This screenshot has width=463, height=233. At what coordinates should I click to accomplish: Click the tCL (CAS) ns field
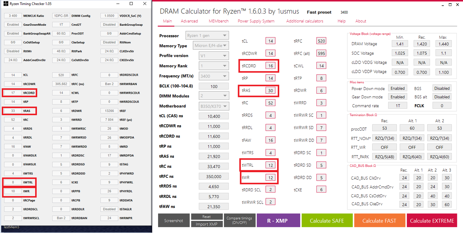[214, 116]
